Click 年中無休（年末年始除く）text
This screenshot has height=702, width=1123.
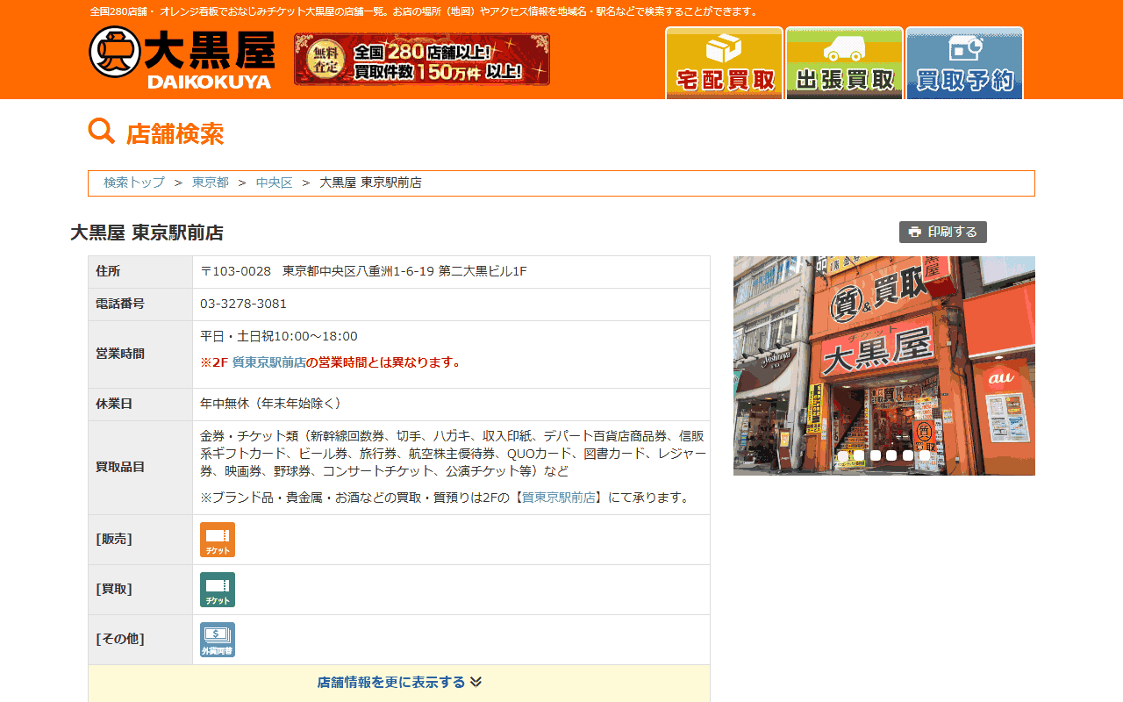(273, 404)
